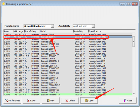Click the Growatt New Energy combo box
Viewport: 140px width, 107px height.
(39, 26)
